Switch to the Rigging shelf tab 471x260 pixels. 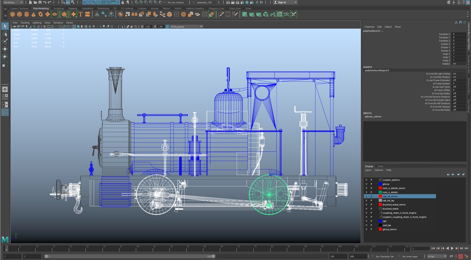[73, 8]
